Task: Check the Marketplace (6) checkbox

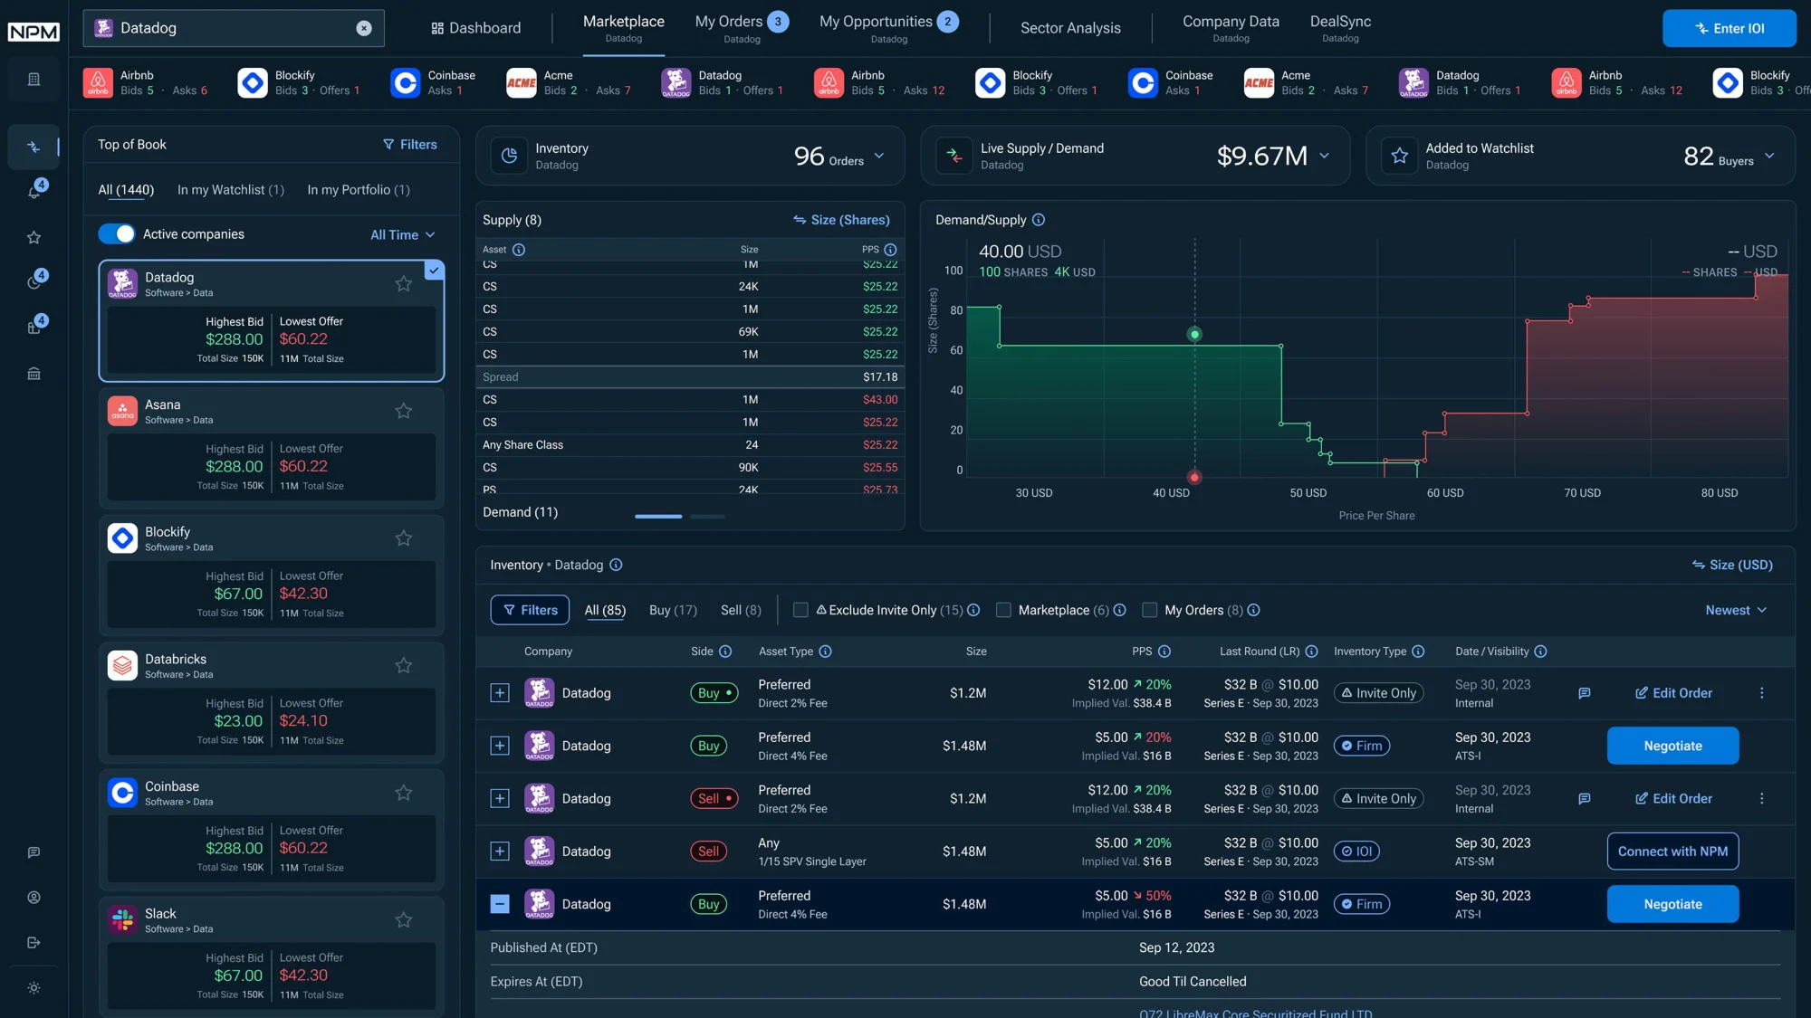Action: pos(1003,611)
